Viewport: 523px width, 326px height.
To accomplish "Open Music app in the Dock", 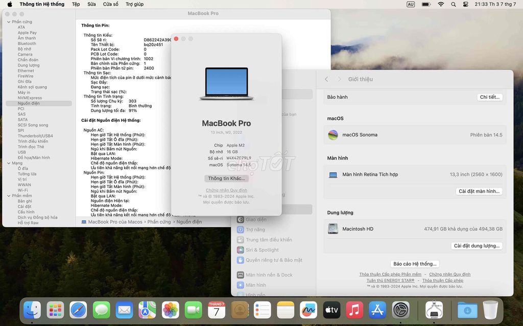I will coord(354,310).
